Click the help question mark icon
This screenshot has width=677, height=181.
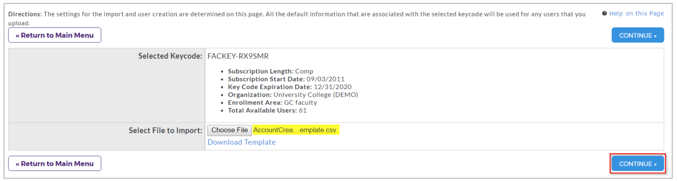click(x=604, y=14)
